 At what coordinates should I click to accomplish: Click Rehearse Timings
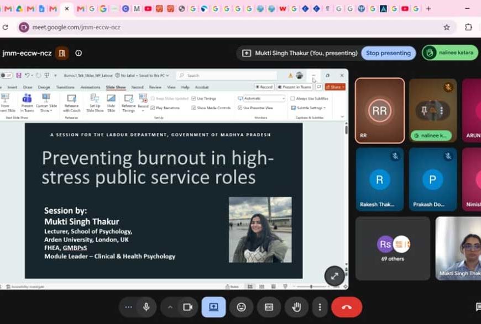128,103
